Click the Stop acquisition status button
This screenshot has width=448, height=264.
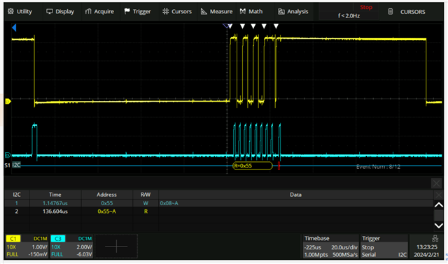[366, 7]
